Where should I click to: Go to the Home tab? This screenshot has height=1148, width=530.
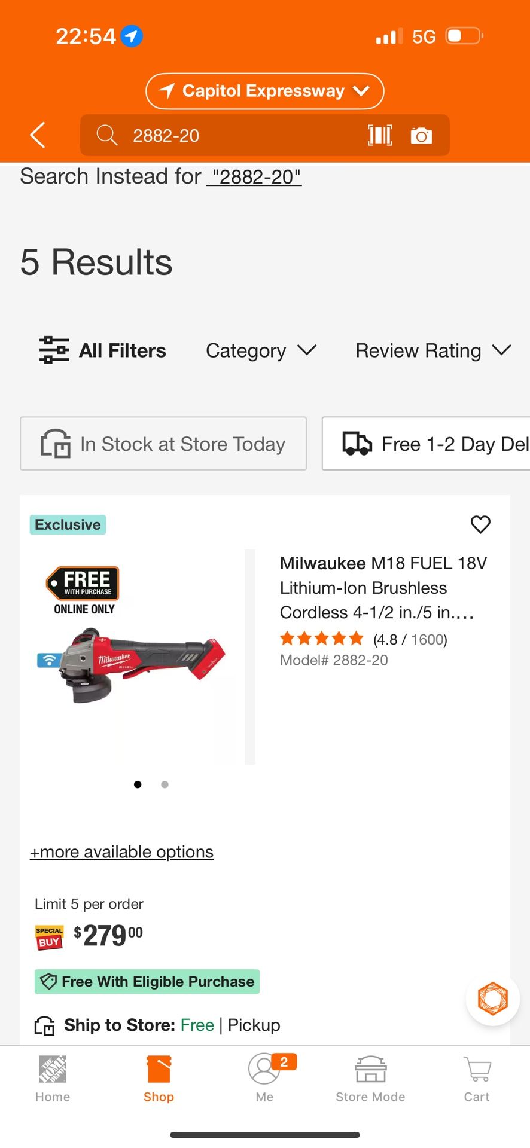click(x=53, y=1079)
